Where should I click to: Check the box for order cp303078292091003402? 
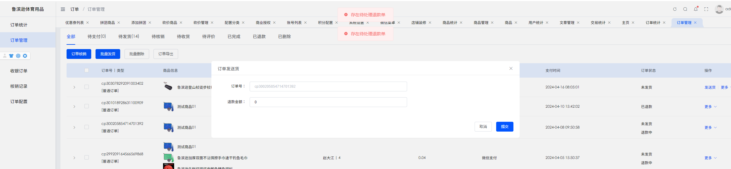pyautogui.click(x=87, y=87)
